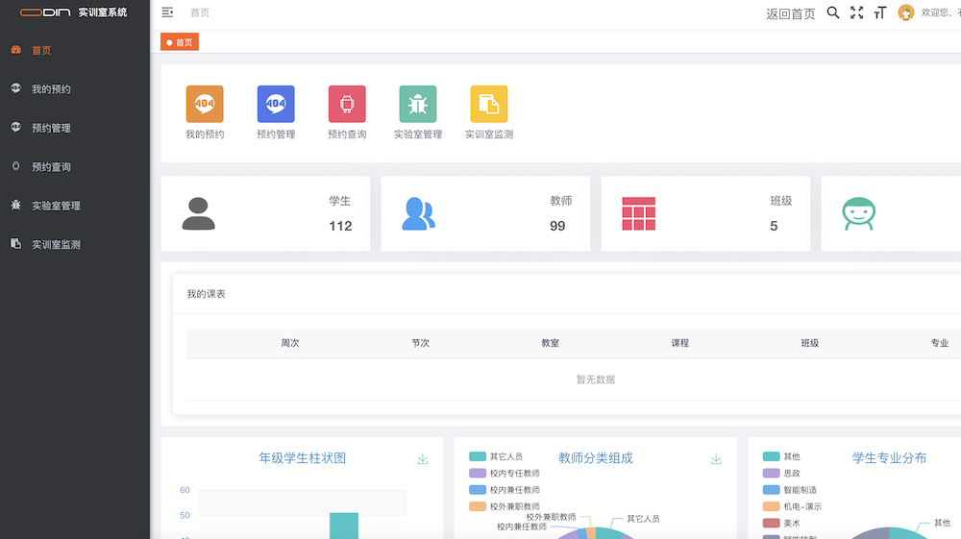
Task: Click the 我的课表 panel title
Action: click(206, 294)
